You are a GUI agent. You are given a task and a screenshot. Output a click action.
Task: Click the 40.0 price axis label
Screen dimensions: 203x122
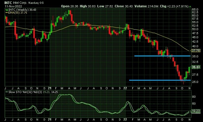pyautogui.click(x=195, y=46)
